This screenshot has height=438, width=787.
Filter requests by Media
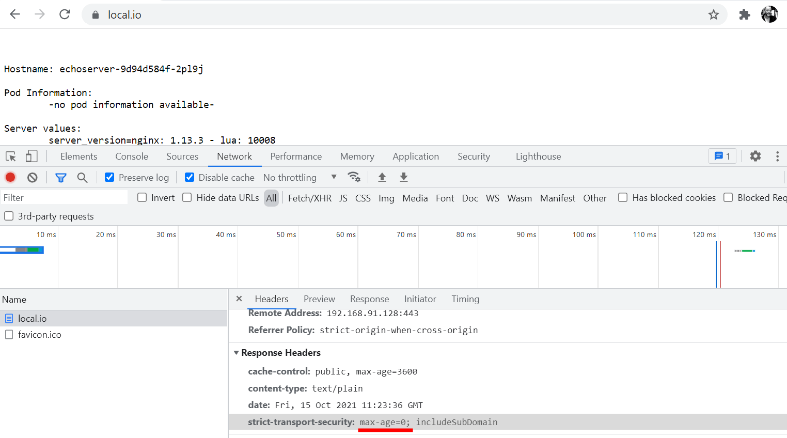click(415, 198)
